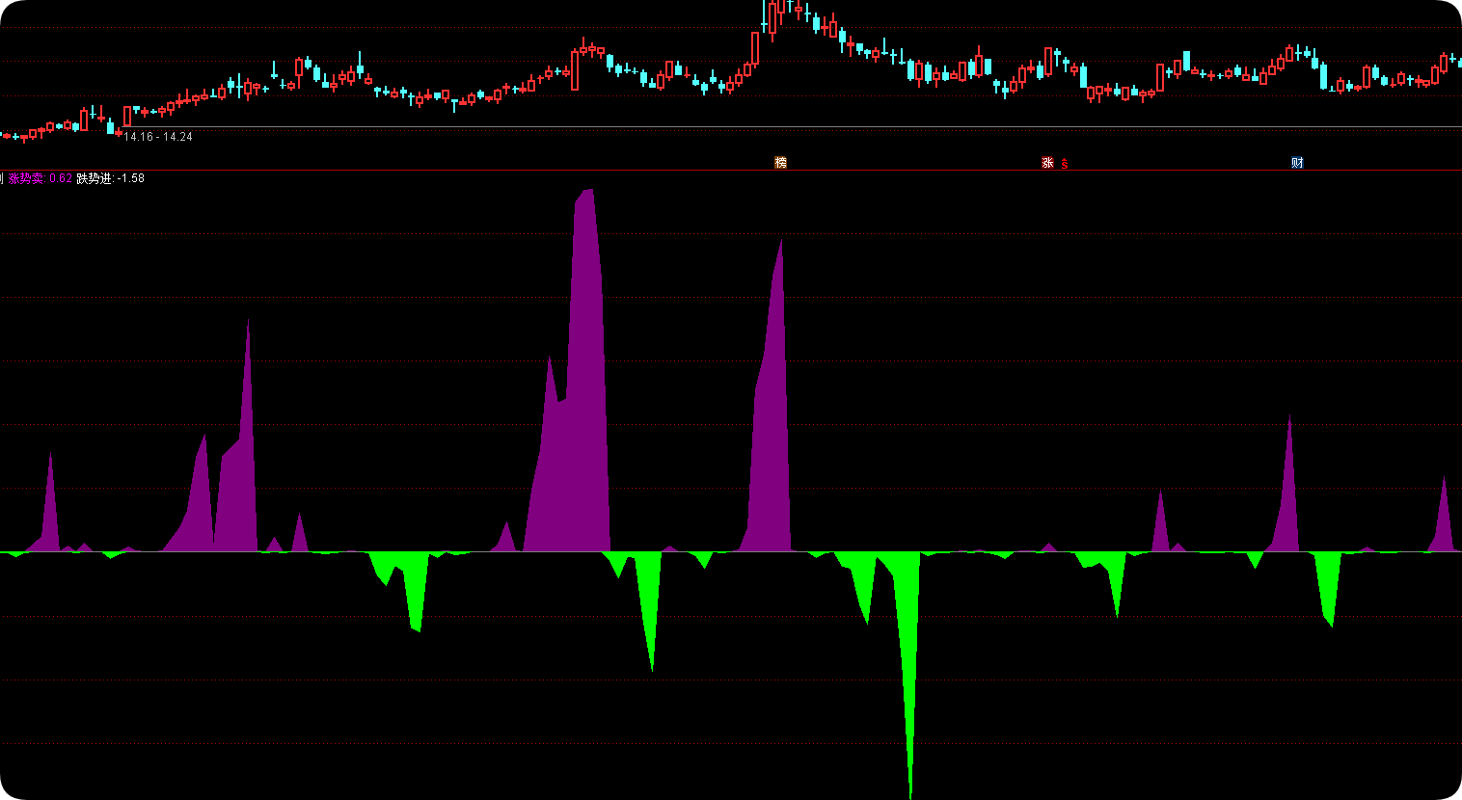The image size is (1462, 800).
Task: Click the blue 财 financial marker icon
Action: [x=1297, y=163]
